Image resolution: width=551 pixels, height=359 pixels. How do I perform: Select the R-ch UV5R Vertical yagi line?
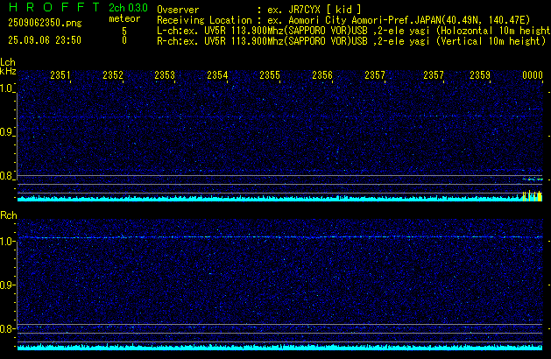pyautogui.click(x=351, y=41)
